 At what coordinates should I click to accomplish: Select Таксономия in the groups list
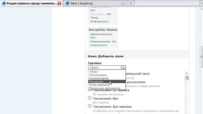107,75
